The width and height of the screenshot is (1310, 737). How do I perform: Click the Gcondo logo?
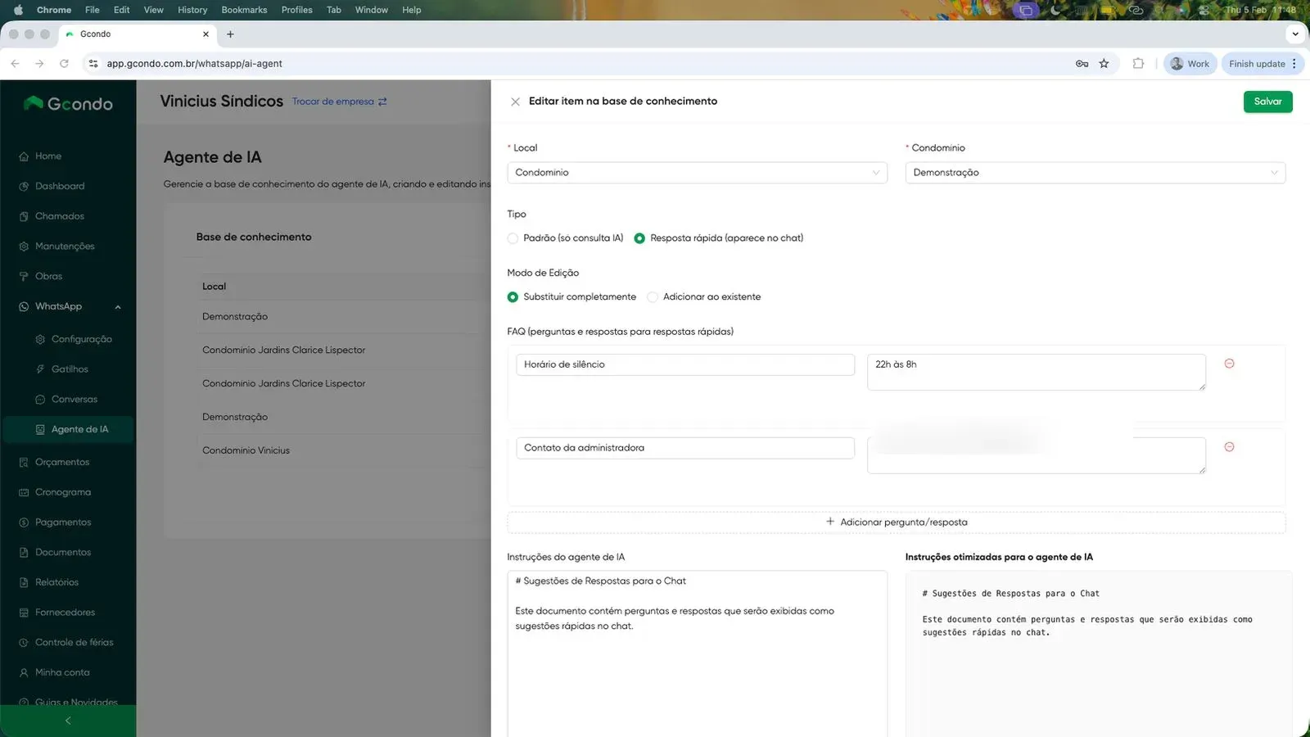(68, 103)
